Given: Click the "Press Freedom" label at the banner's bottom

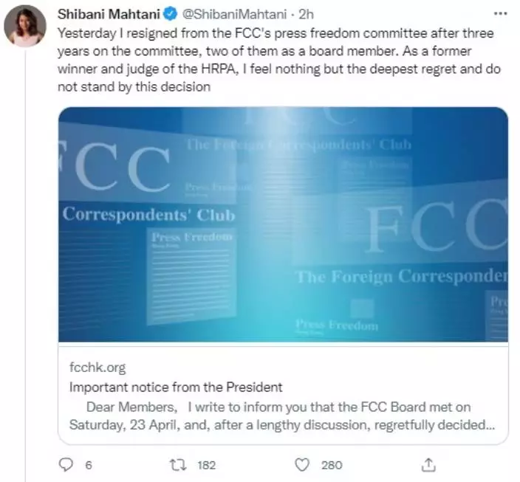Looking at the screenshot, I should [x=336, y=325].
